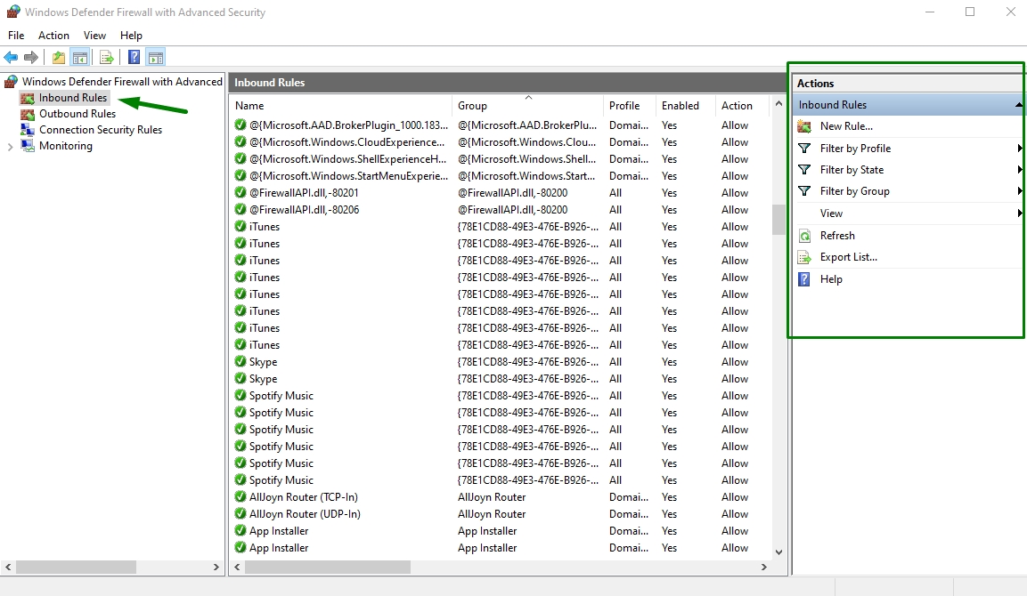This screenshot has height=596, width=1027.
Task: Click the Forward arrow toolbar icon
Action: click(31, 58)
